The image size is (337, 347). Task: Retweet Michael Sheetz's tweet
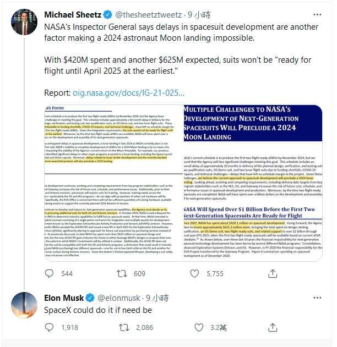[x=122, y=273]
